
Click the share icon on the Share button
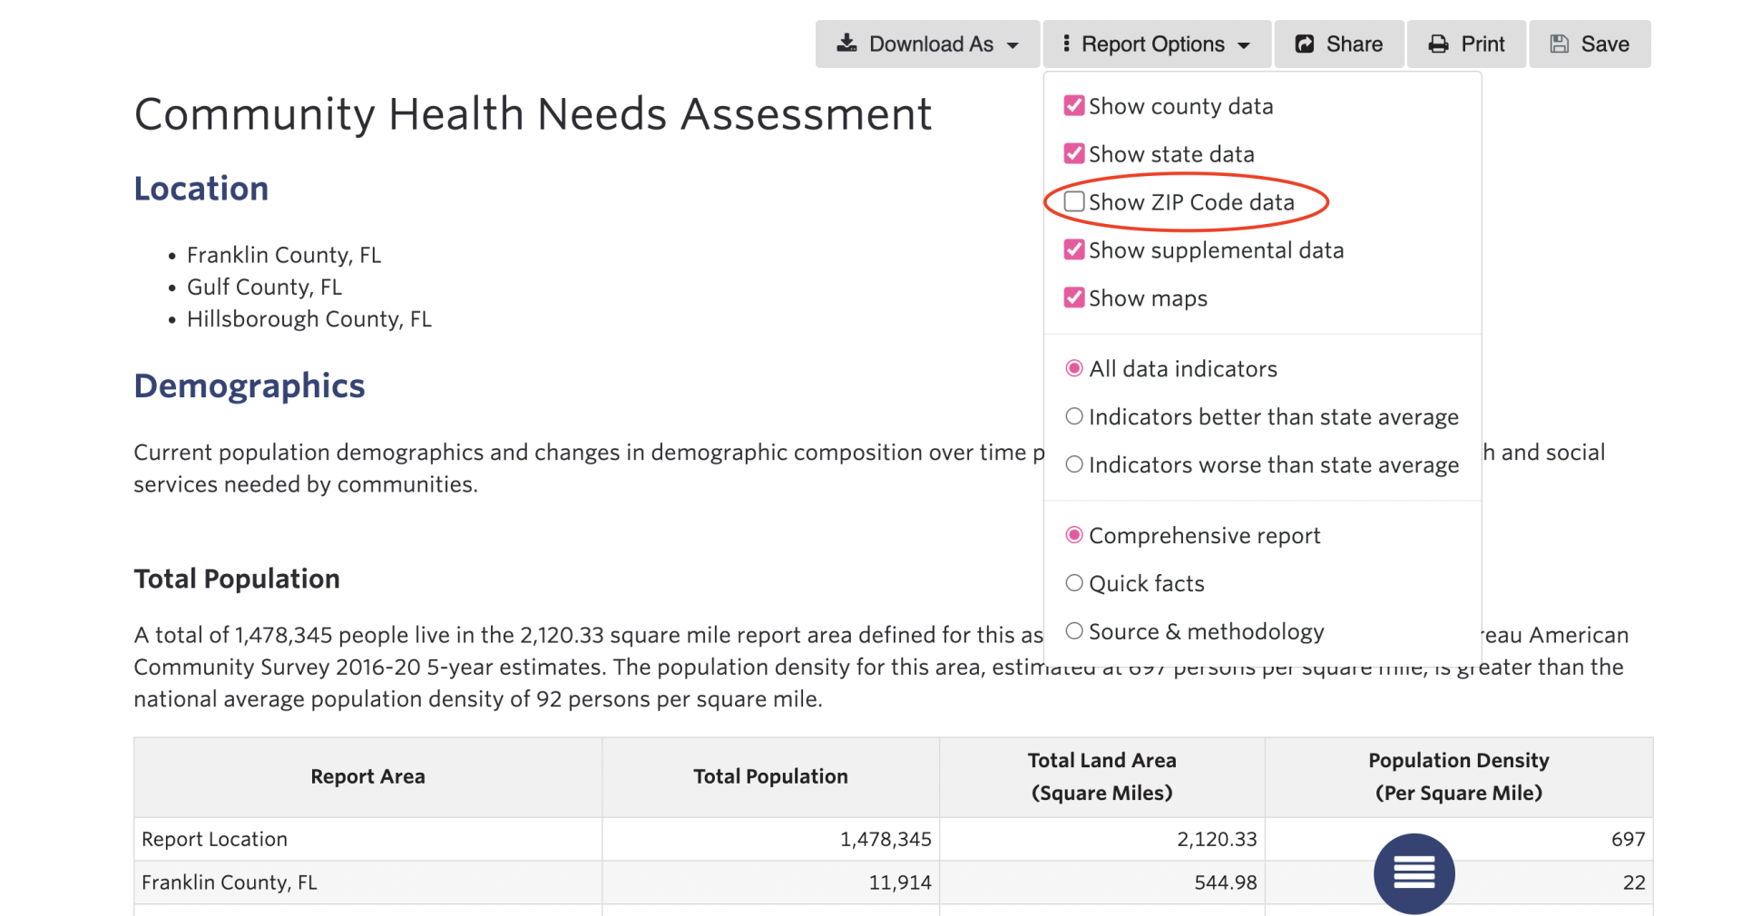1304,43
